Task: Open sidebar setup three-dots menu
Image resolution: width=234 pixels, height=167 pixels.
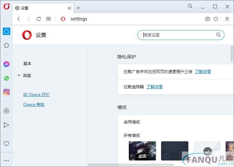Action: click(7, 160)
